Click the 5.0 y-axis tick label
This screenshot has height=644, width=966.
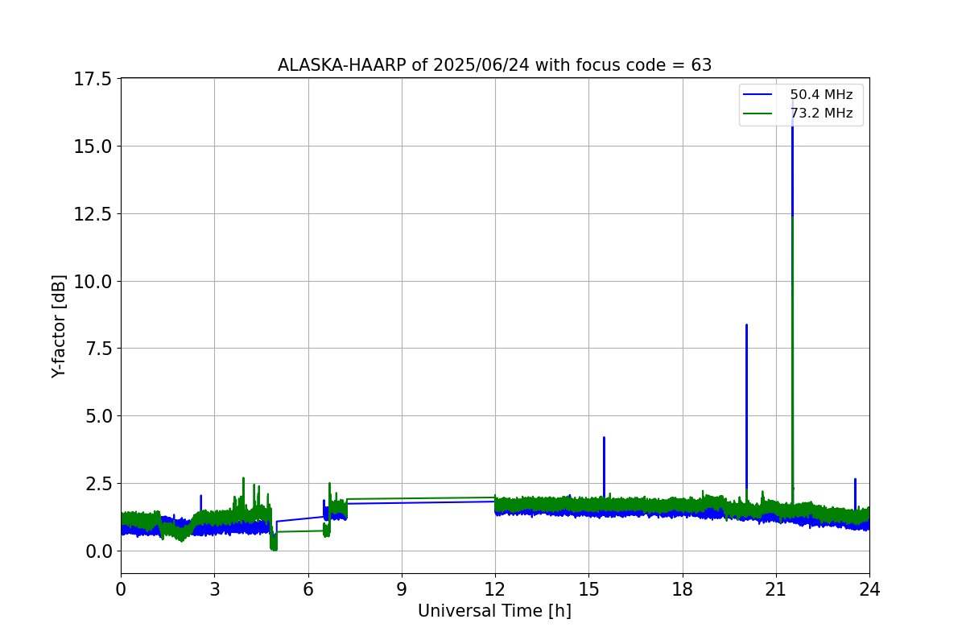pos(98,416)
